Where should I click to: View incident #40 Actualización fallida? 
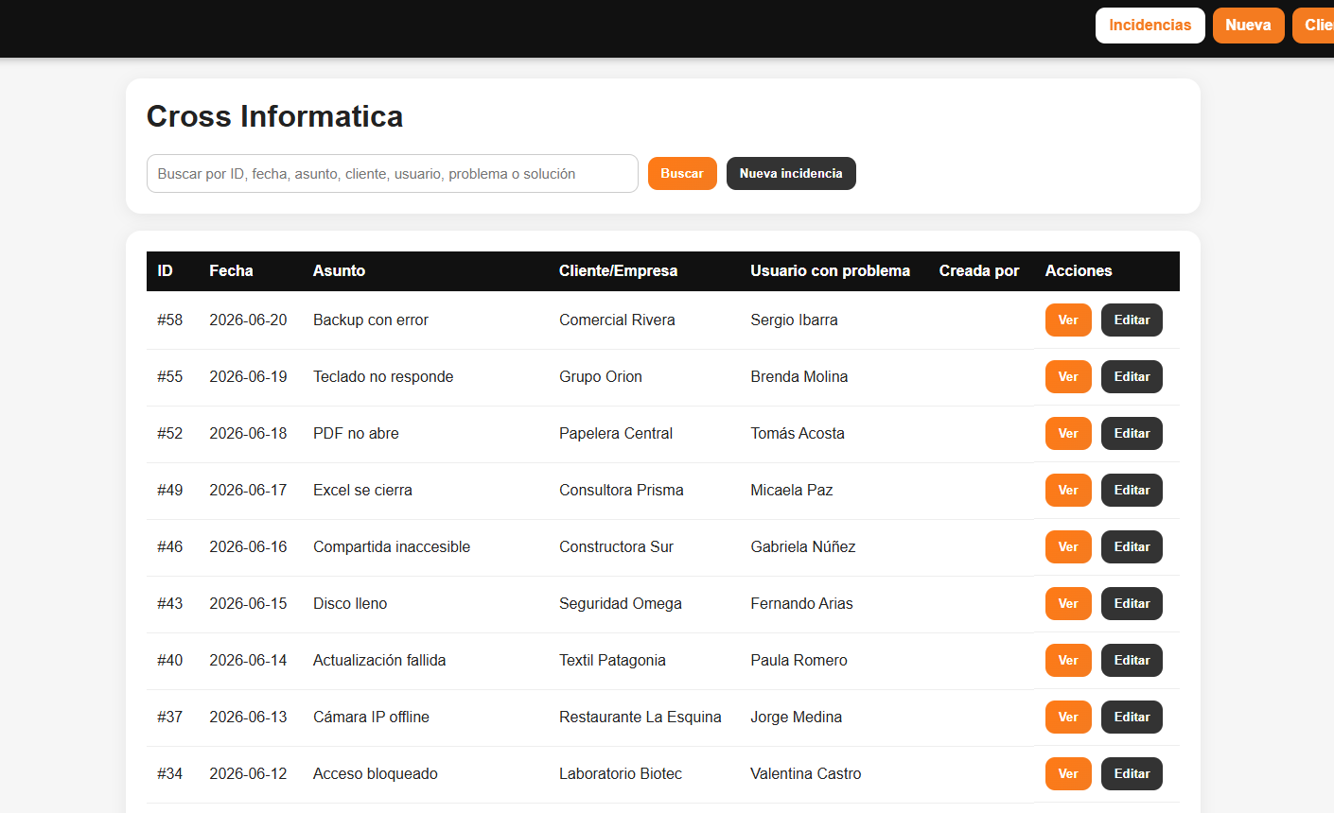(x=1068, y=661)
